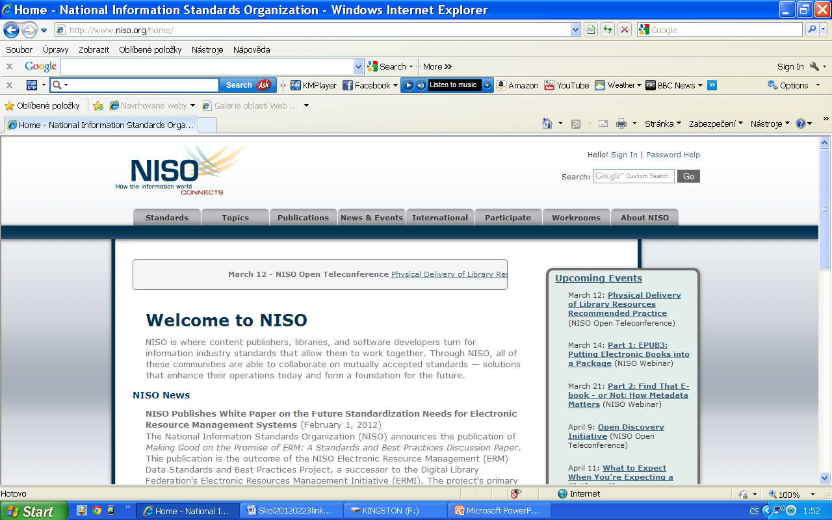Open the Google toolbar wrench settings
Screen dimensions: 832x520
[x=814, y=66]
